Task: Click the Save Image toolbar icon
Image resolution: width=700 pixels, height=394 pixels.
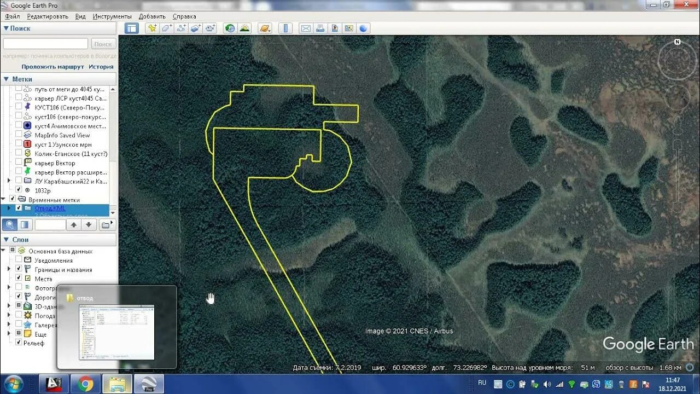Action: pyautogui.click(x=334, y=28)
